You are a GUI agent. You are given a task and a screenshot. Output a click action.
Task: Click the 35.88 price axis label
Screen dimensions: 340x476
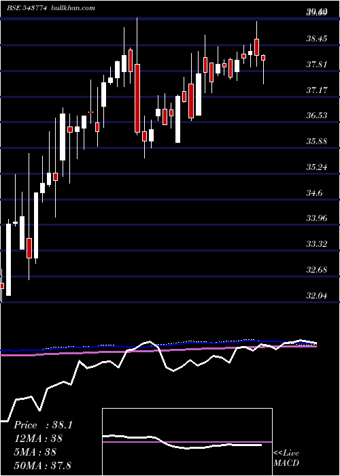coord(317,141)
